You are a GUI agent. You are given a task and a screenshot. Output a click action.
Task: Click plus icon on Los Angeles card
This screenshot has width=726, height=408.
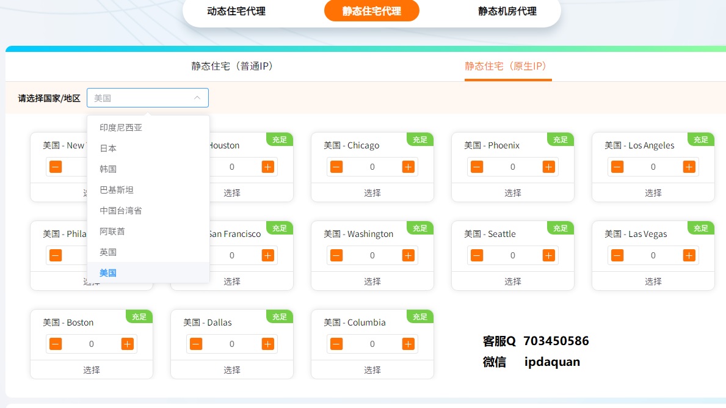tap(689, 167)
